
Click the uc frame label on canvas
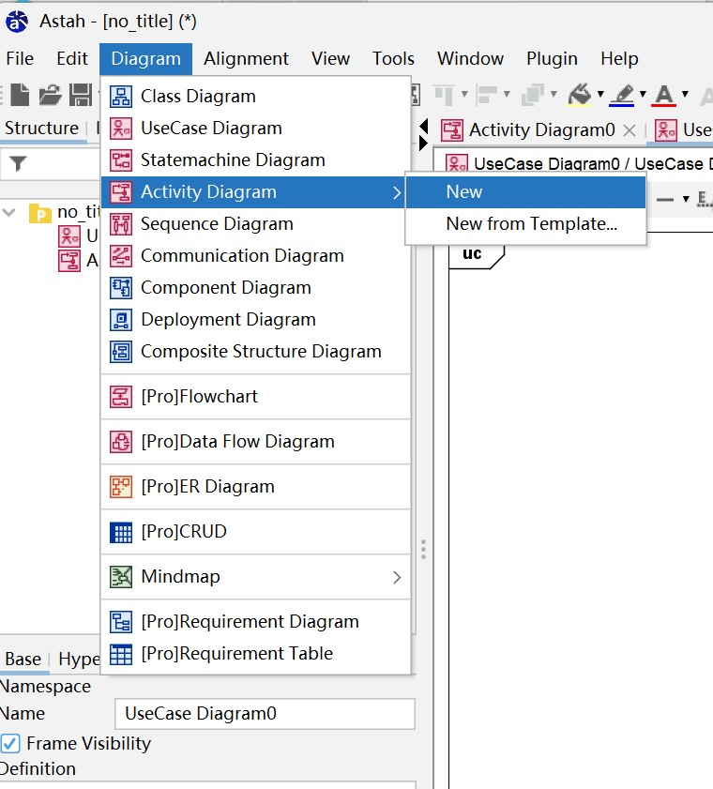click(472, 253)
